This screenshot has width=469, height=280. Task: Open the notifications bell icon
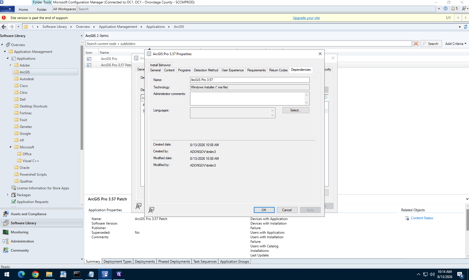[x=453, y=9]
